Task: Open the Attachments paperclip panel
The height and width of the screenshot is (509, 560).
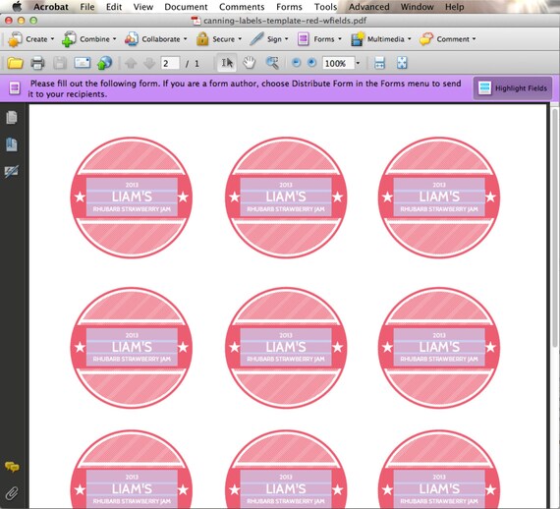Action: pyautogui.click(x=12, y=493)
